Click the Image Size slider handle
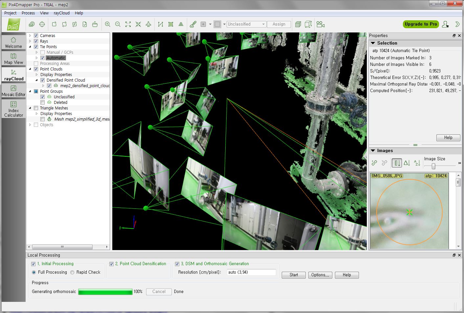The height and width of the screenshot is (313, 464). 433,166
